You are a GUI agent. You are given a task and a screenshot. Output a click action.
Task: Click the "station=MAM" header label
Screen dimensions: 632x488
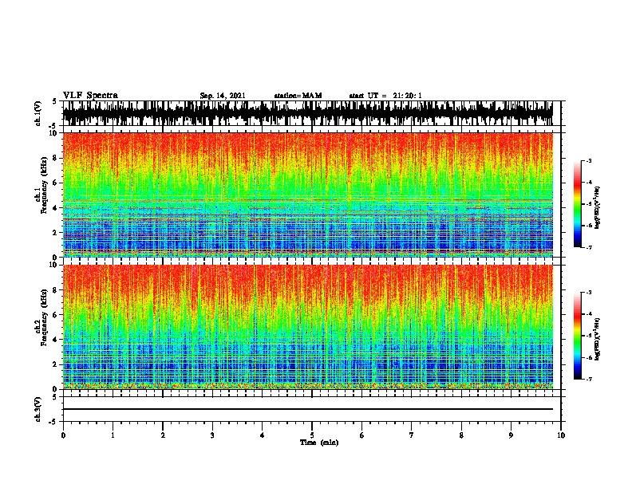298,96
